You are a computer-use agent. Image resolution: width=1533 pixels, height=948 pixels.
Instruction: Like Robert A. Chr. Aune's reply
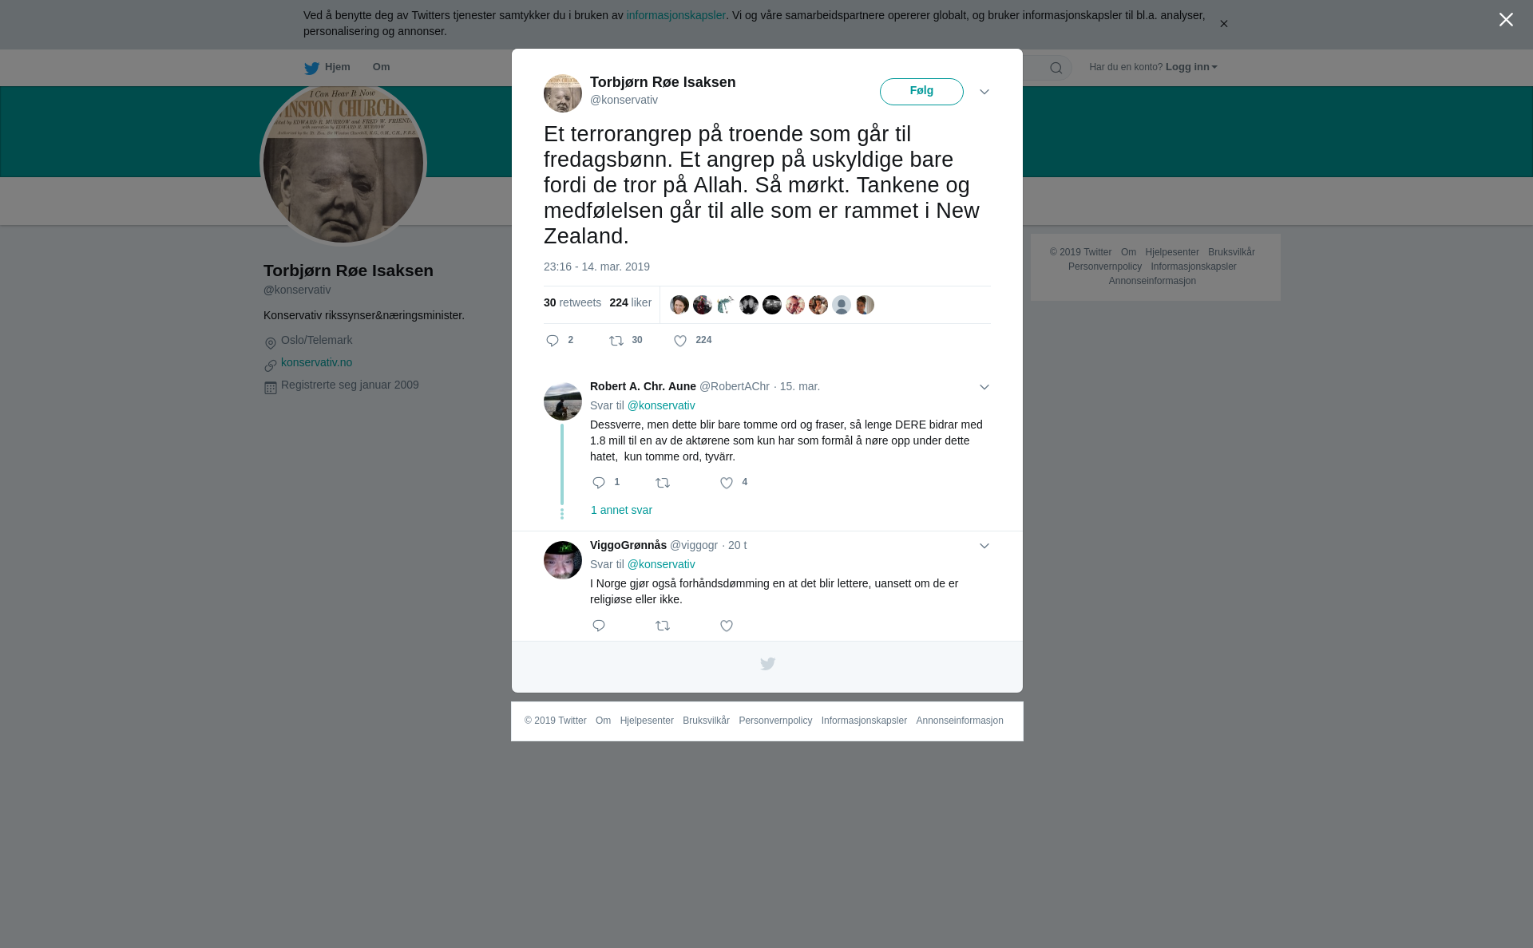(727, 483)
